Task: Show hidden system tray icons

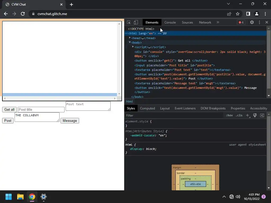Action: pos(224,197)
